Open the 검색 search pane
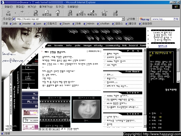Viewport: 181px width, 136px height. point(70,13)
